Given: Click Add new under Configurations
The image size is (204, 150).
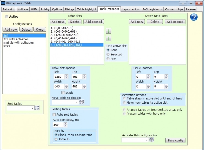Looking at the screenshot, I should [11, 30].
